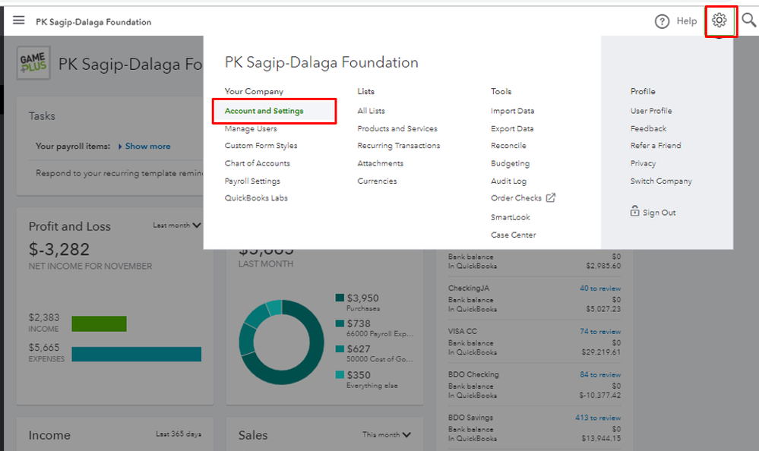The image size is (759, 451).
Task: Open Chart of Accounts menu item
Action: (x=257, y=163)
